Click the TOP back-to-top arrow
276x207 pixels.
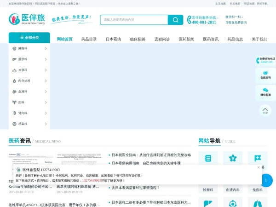point(265,110)
